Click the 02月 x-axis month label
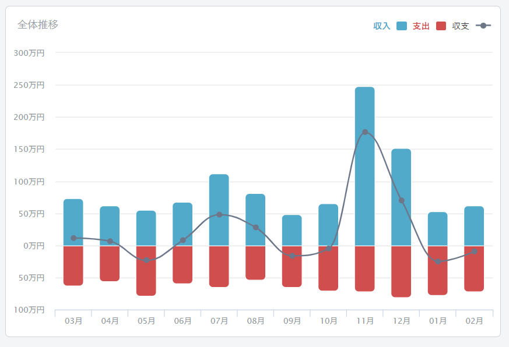This screenshot has width=509, height=347. (474, 321)
